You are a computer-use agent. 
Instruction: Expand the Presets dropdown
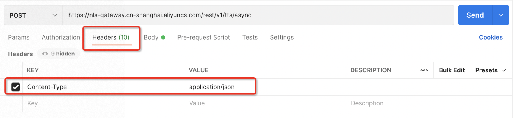(x=491, y=70)
